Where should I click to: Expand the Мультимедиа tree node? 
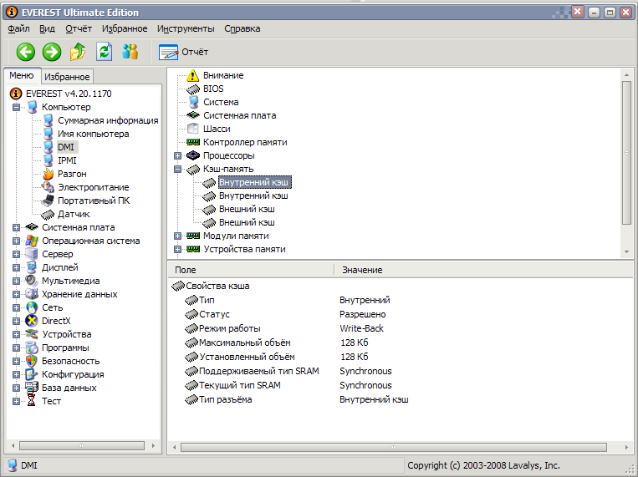coord(16,281)
